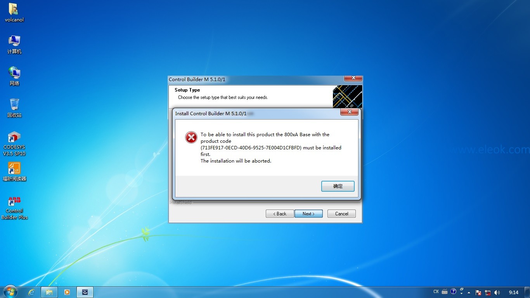Open the 网络 desktop icon

tap(14, 76)
